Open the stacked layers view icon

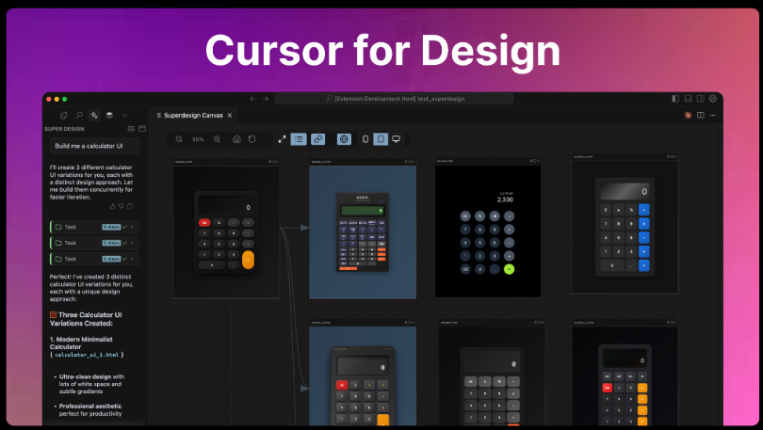pyautogui.click(x=109, y=115)
